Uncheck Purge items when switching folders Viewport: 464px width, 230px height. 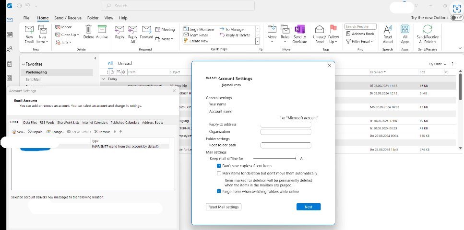pos(219,191)
